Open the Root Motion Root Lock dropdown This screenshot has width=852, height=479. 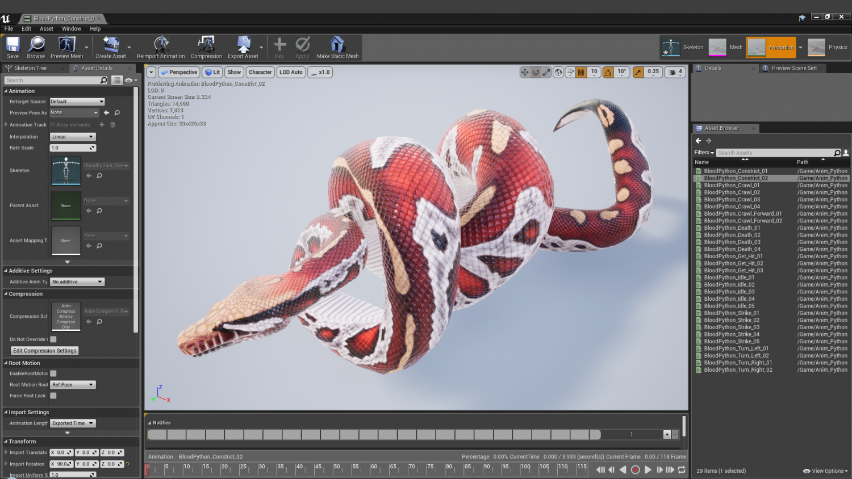pyautogui.click(x=73, y=385)
